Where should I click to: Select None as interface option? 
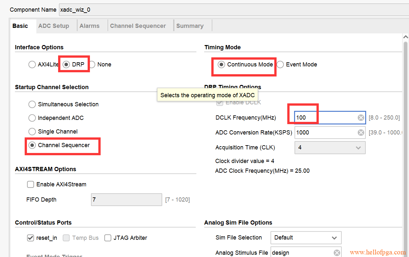click(92, 64)
